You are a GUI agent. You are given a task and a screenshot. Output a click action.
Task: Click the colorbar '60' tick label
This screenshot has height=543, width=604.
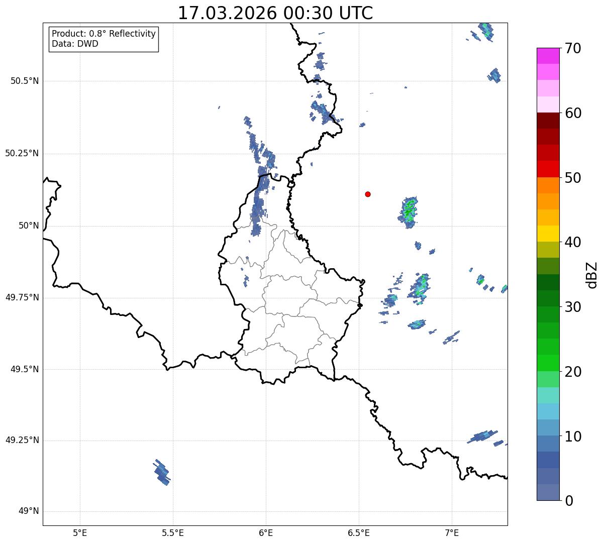click(x=573, y=113)
